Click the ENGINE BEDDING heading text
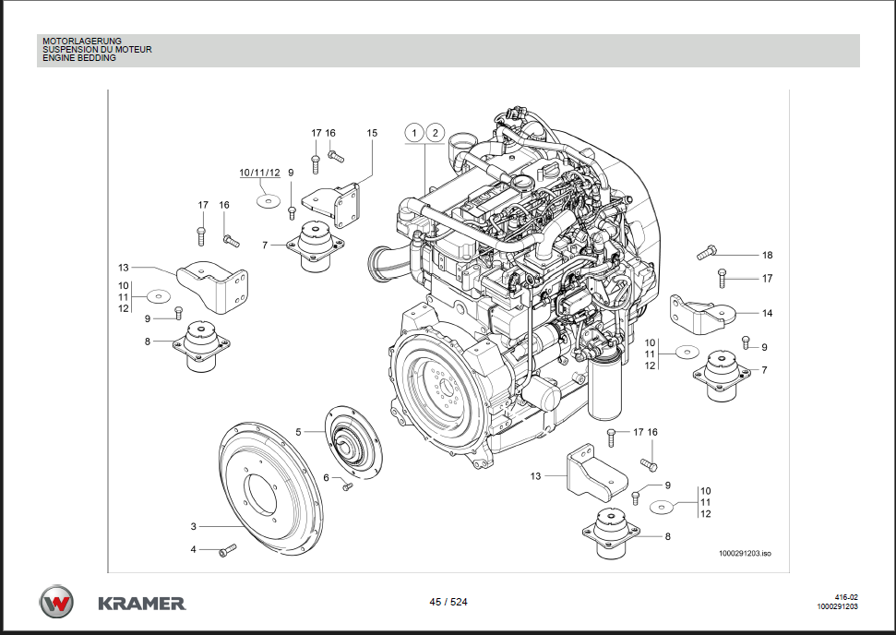 click(x=79, y=58)
